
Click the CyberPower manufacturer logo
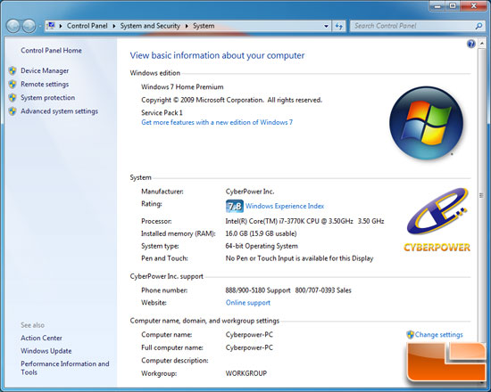437,219
